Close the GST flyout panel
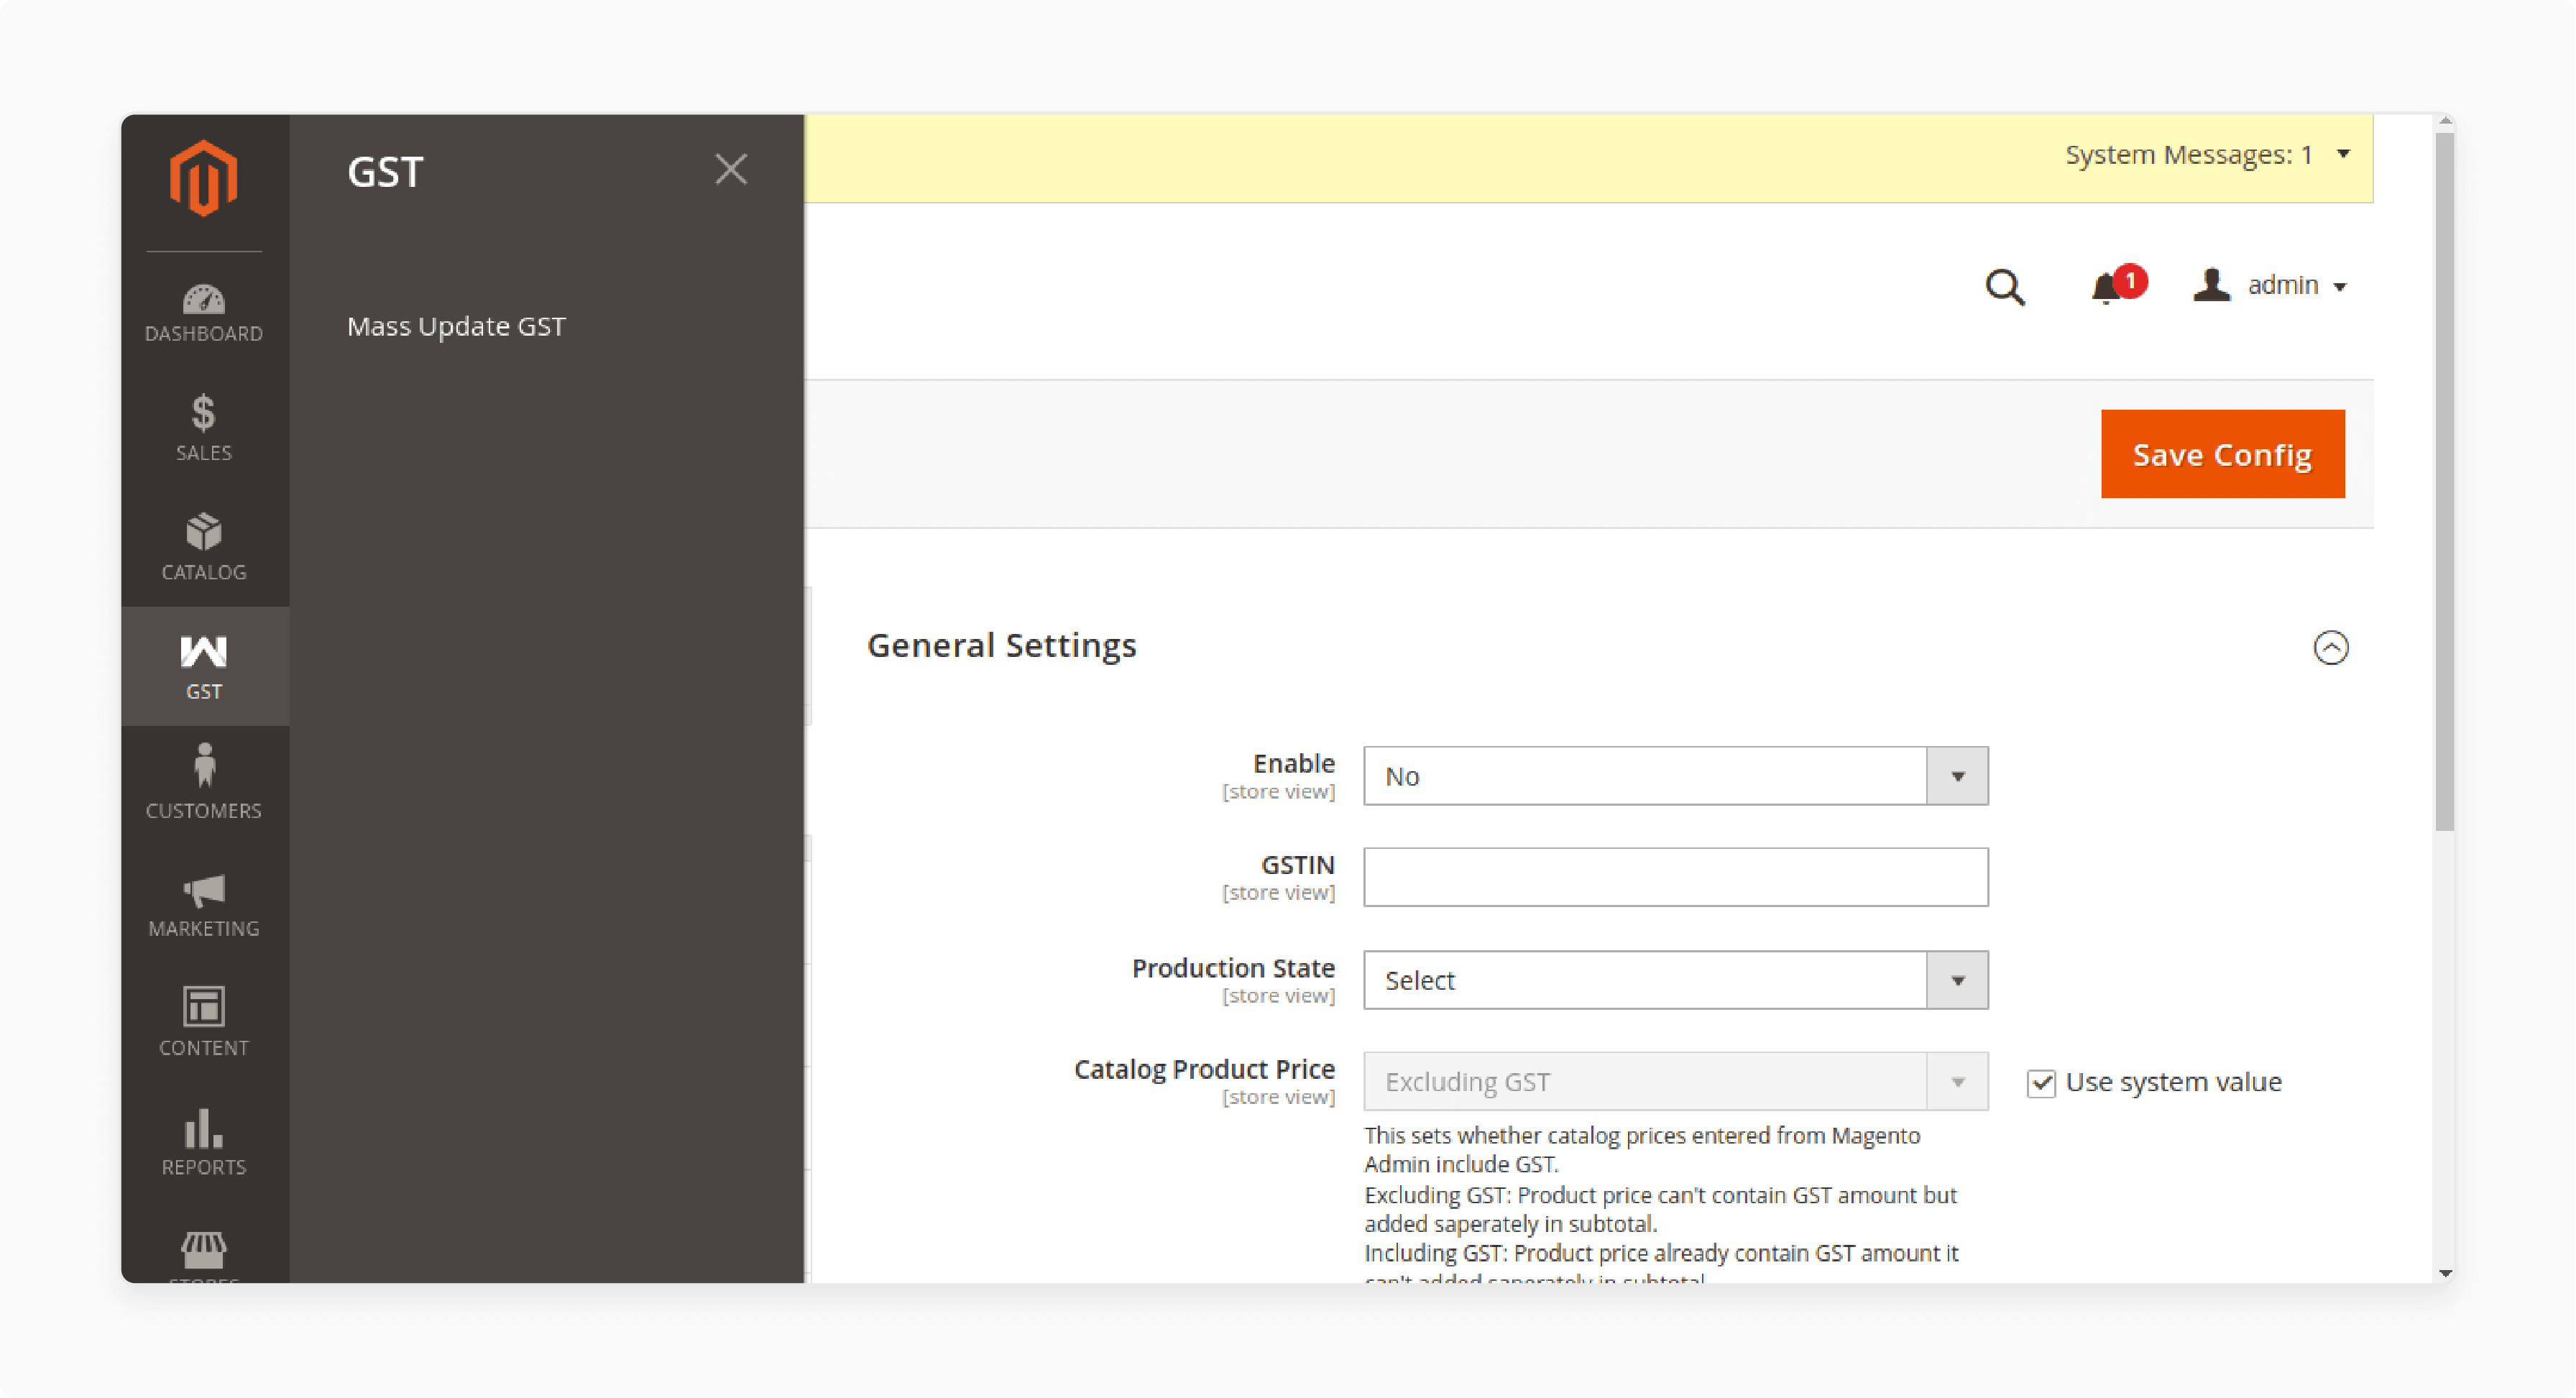Viewport: 2576px width, 1398px height. [731, 170]
